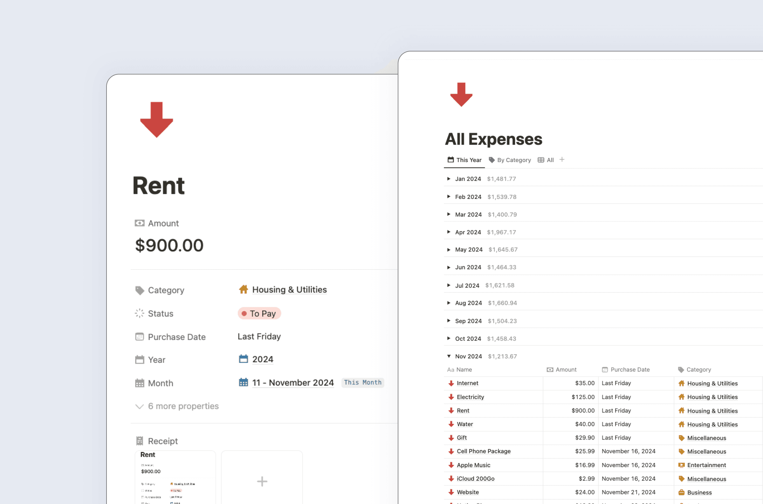Click the red To Pay status pill
Screen dimensions: 763x504
tap(259, 313)
